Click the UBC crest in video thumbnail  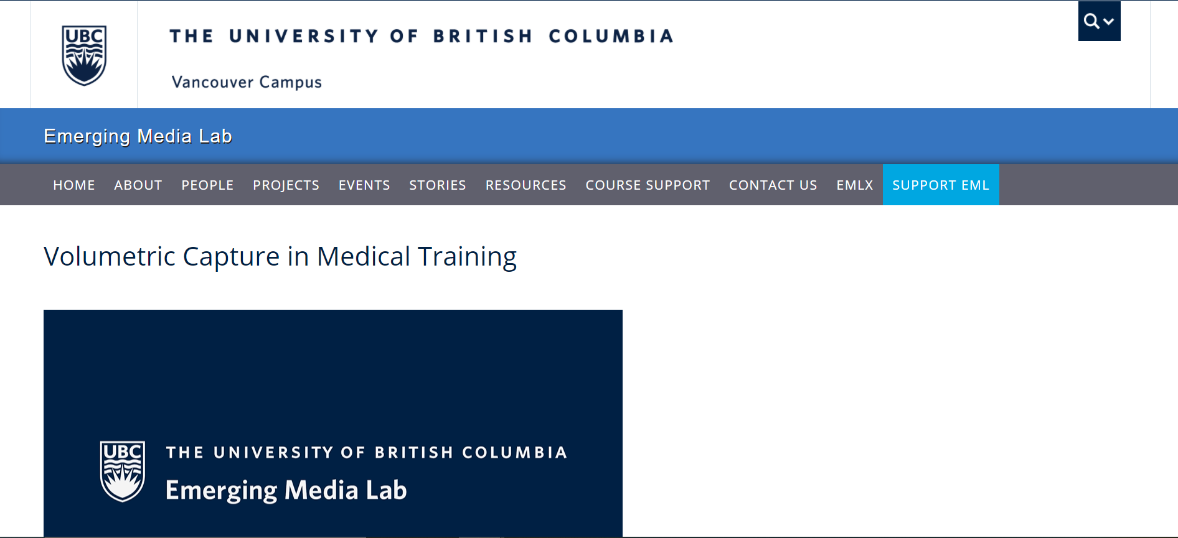click(123, 471)
